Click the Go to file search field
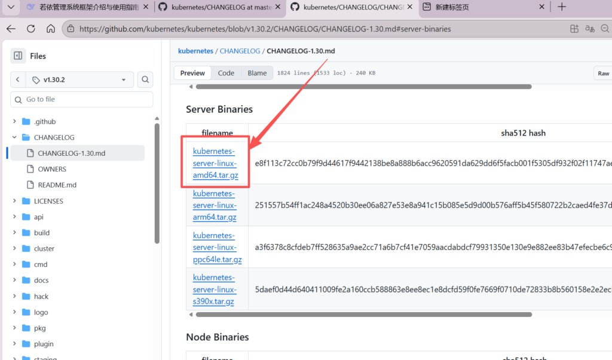 (x=81, y=99)
